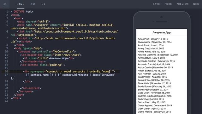Click the closing ion-content tag
The image size is (202, 114).
click(30, 88)
